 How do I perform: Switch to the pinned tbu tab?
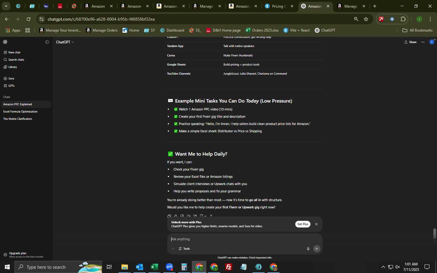pyautogui.click(x=46, y=6)
